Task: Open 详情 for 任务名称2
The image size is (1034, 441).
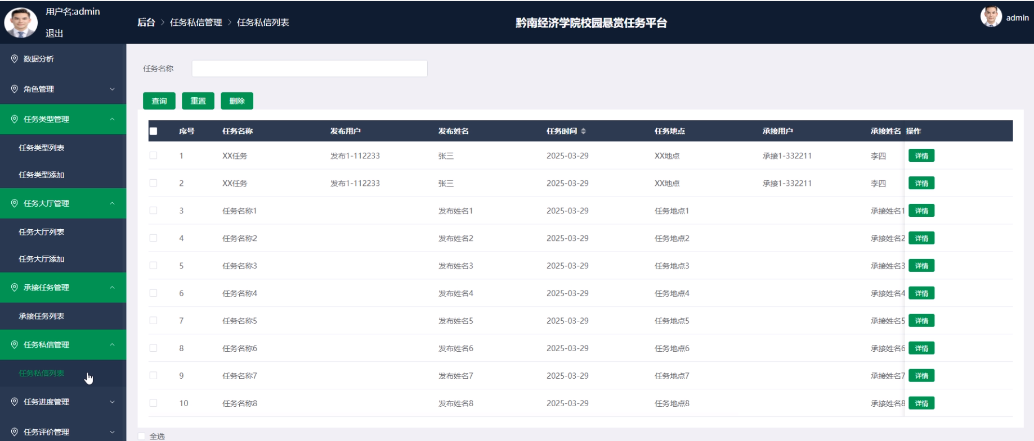Action: 921,238
